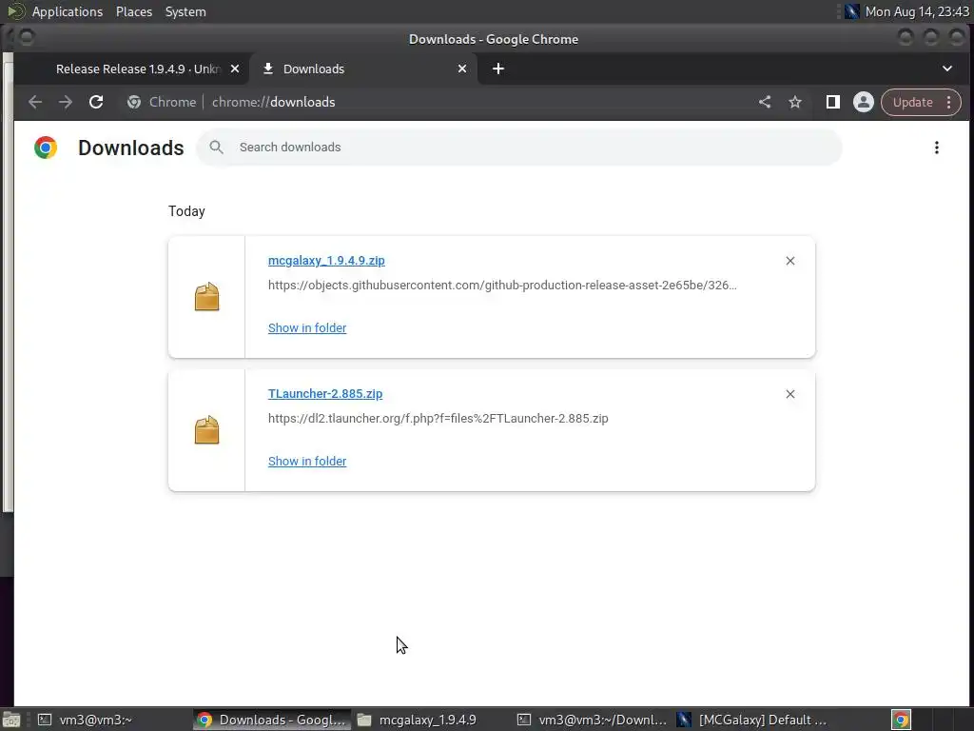The height and width of the screenshot is (731, 974).
Task: Click the TLauncher zip package icon
Action: click(206, 429)
